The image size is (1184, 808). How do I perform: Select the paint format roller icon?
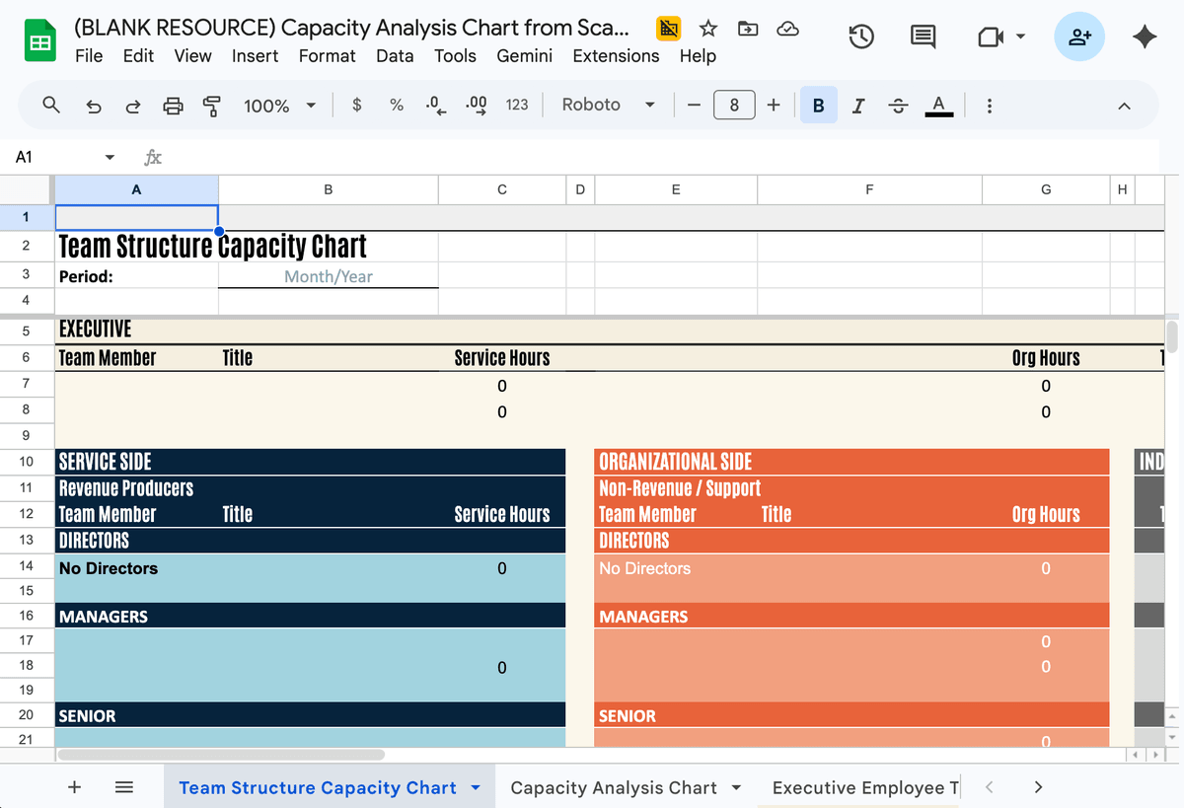[211, 106]
